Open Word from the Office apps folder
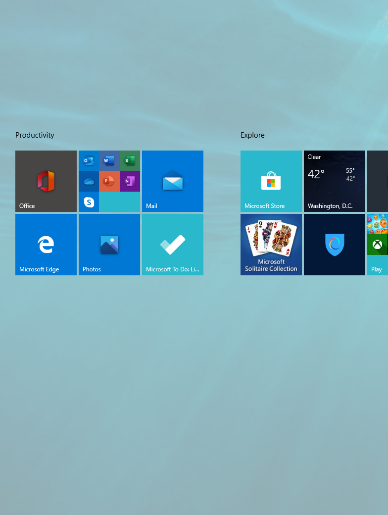 109,160
